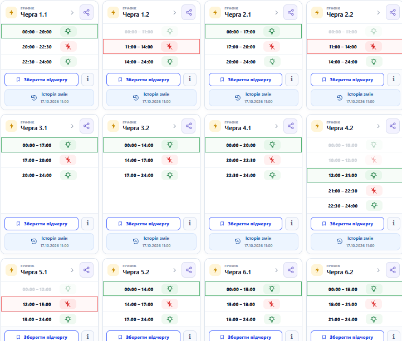Open info for Черга 3.1

[87, 224]
